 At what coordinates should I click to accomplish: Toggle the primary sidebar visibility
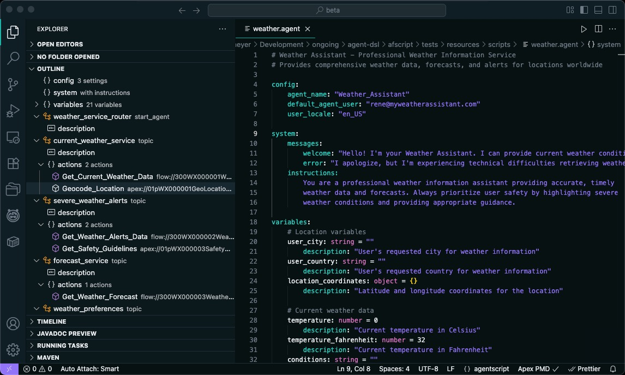click(x=584, y=9)
